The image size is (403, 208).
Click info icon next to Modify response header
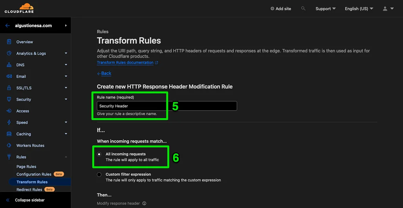(x=144, y=203)
